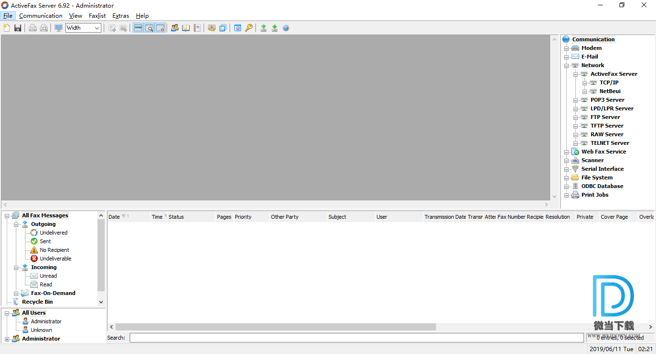Sort fax list by Date column
Screen dimensions: 656x354
click(x=128, y=217)
